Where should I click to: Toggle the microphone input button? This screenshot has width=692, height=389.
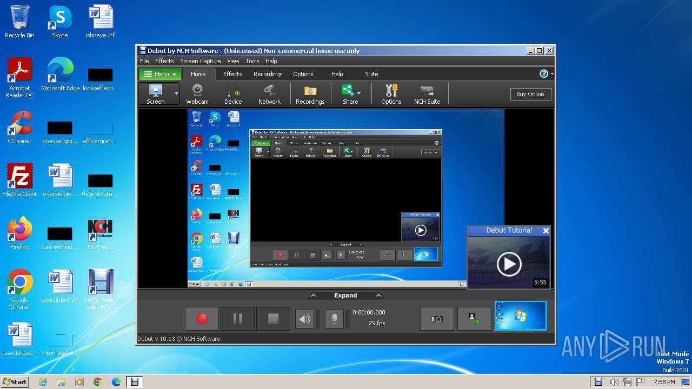334,319
